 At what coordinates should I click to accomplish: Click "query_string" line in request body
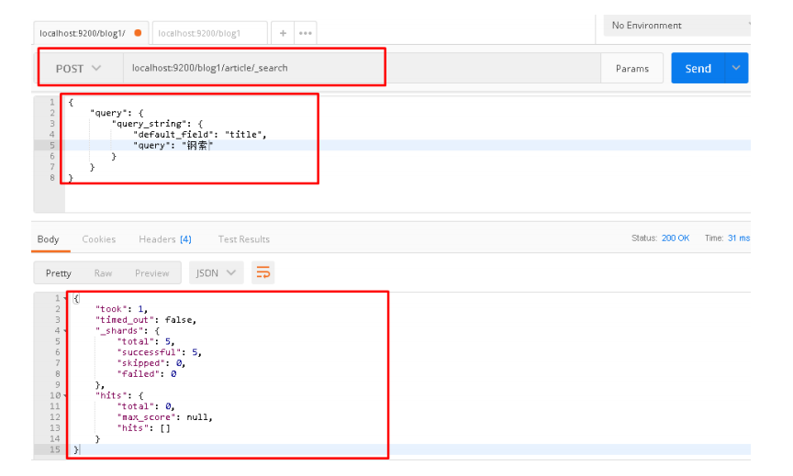[157, 123]
